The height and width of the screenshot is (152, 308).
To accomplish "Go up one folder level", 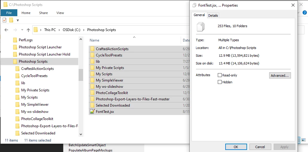I will (x=28, y=30).
